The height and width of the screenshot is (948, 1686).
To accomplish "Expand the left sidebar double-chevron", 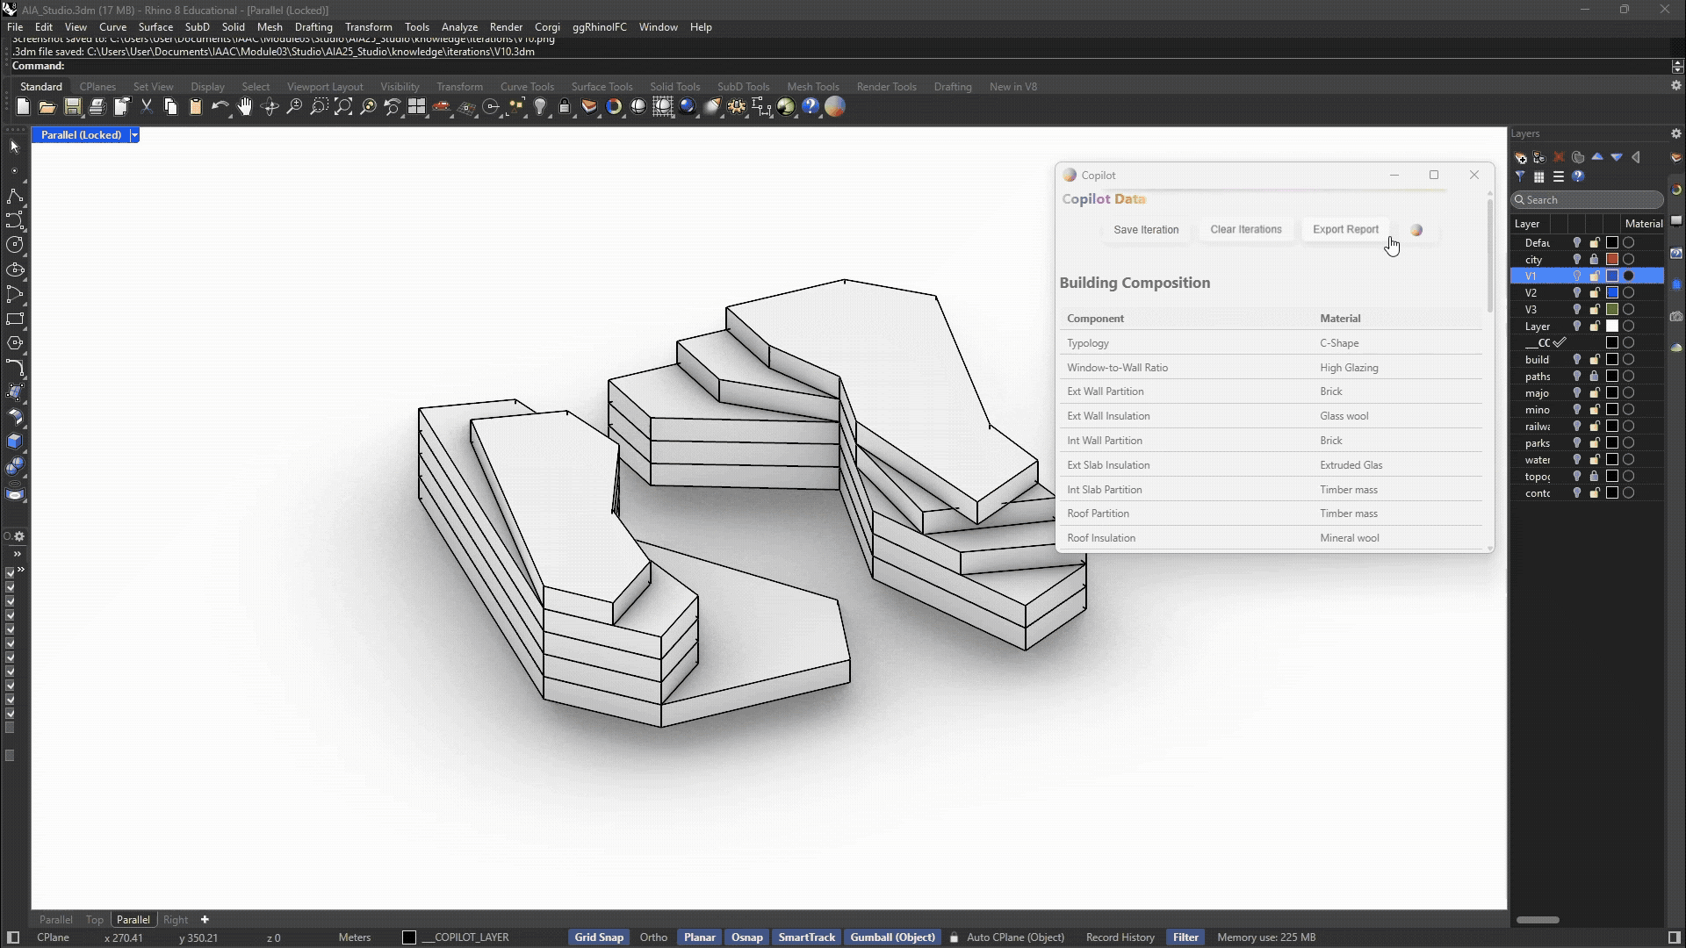I will click(x=17, y=554).
